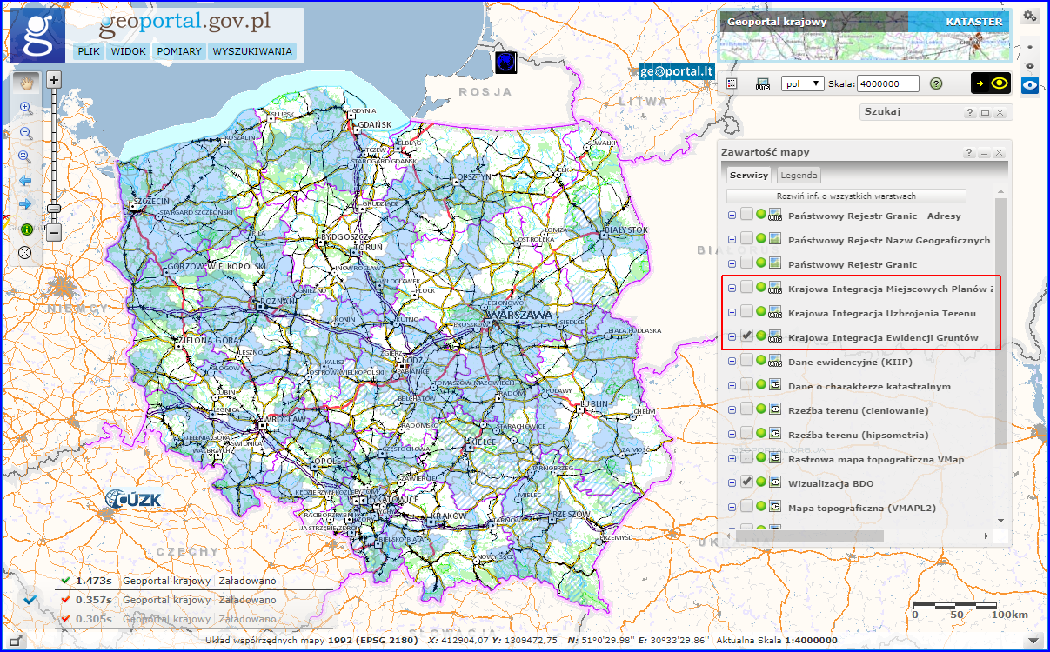Expand Państwowy Rejestr Nazw Geograficznych layer

click(x=732, y=239)
